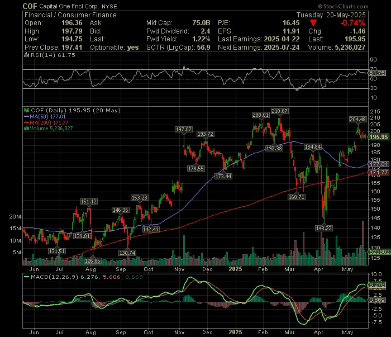Click the 139.01 price label
Image resolution: width=391 pixels, height=337 pixels.
point(82,236)
